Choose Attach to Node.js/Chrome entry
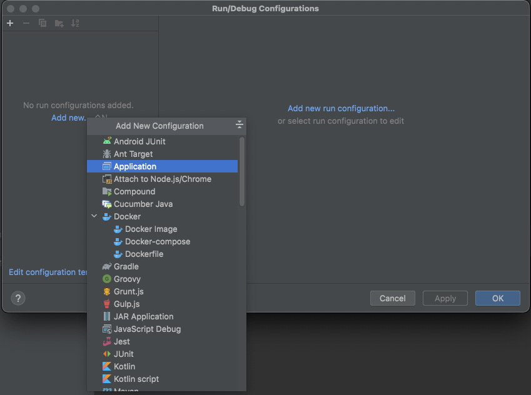 163,179
